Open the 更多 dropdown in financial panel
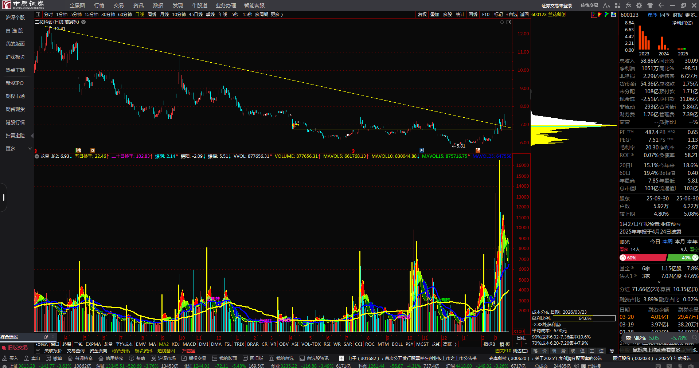This screenshot has height=368, width=699. pos(691,15)
